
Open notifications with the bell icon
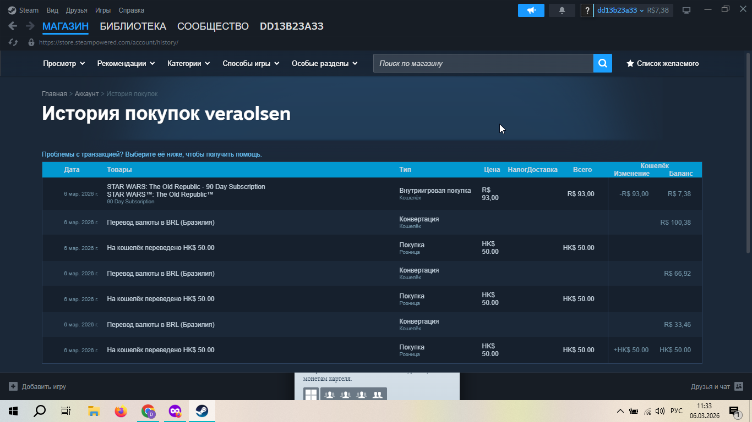click(x=562, y=10)
